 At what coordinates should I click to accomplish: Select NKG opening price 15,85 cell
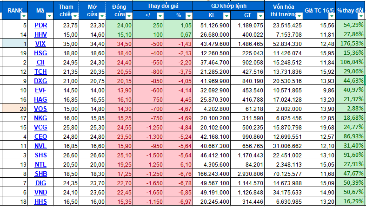pos(93,118)
